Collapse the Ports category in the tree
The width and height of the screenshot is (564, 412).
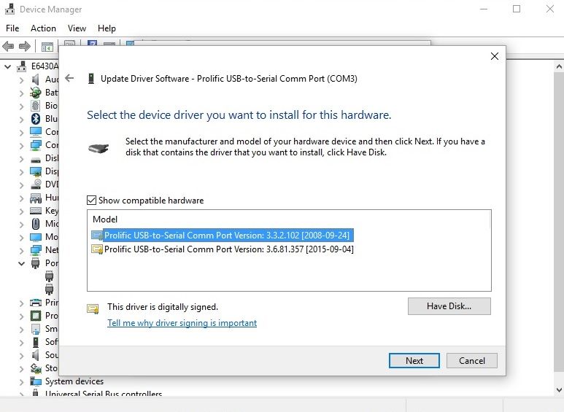coord(21,263)
